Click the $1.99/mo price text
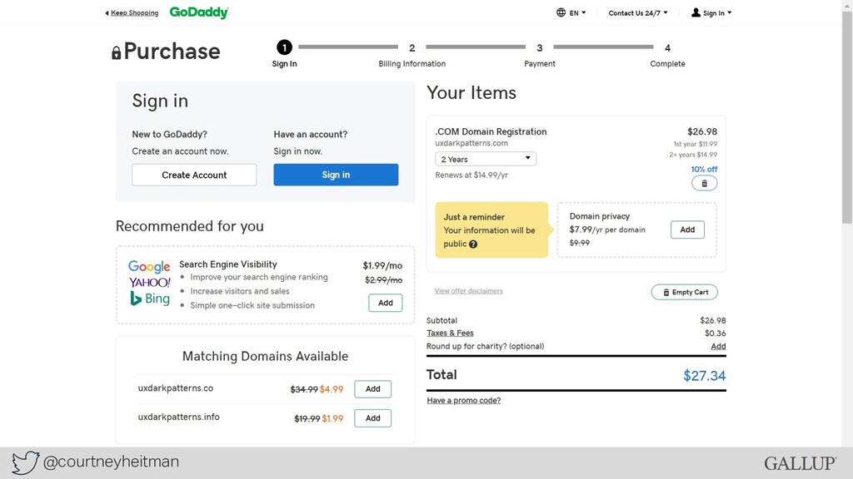Viewport: 853px width, 479px height. 382,265
